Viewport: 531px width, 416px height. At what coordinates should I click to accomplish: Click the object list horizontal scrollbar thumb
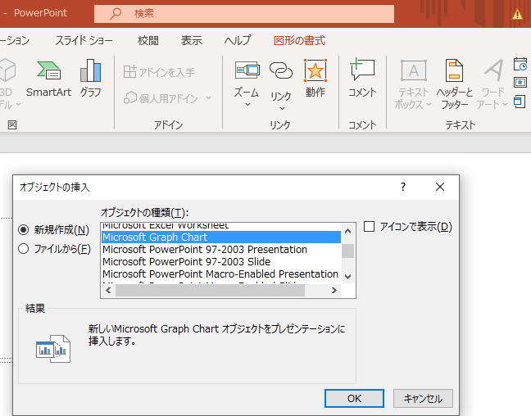pyautogui.click(x=210, y=290)
